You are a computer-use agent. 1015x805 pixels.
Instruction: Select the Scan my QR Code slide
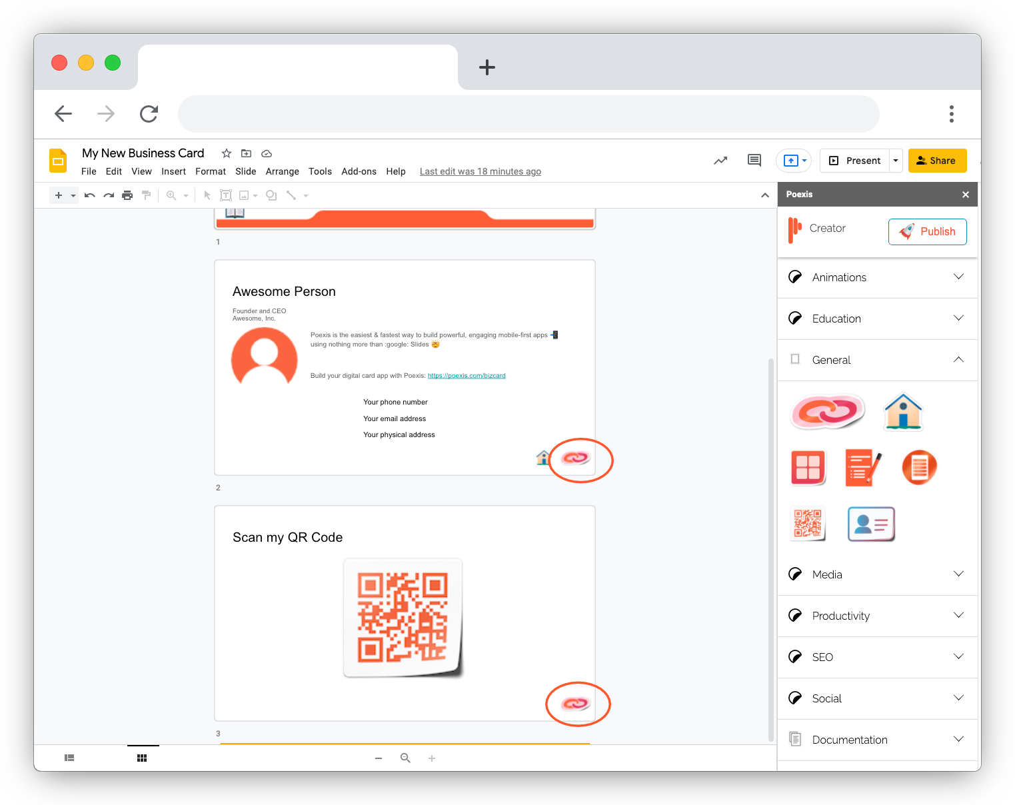405,613
